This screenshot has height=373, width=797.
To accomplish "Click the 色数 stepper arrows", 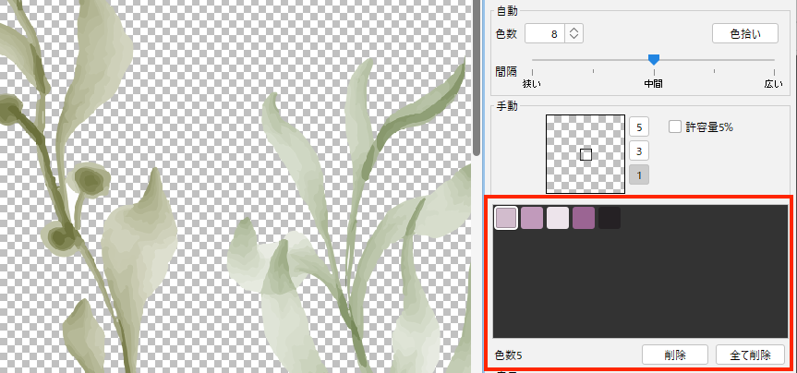I will tap(574, 33).
